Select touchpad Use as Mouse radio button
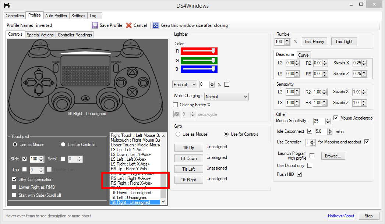Image resolution: width=385 pixels, height=224 pixels. (15, 145)
